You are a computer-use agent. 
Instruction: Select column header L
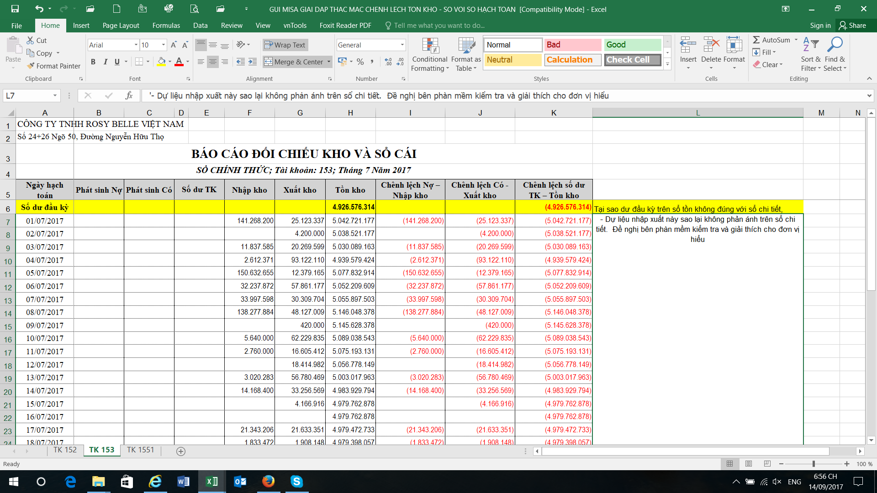tap(697, 113)
